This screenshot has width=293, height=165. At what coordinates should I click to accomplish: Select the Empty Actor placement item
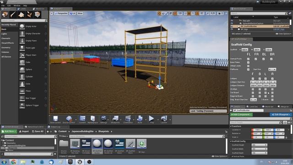click(33, 27)
